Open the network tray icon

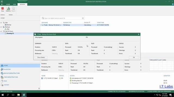pyautogui.click(x=157, y=95)
